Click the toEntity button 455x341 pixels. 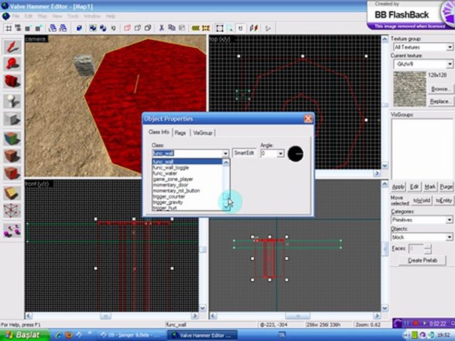(444, 200)
